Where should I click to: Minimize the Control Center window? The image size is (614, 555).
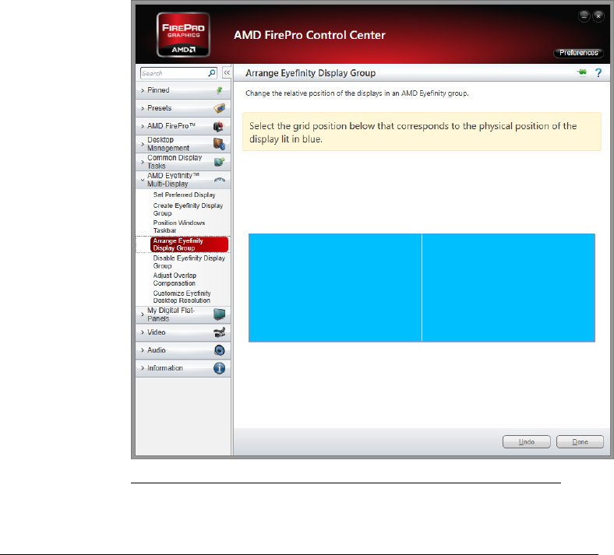(x=584, y=16)
